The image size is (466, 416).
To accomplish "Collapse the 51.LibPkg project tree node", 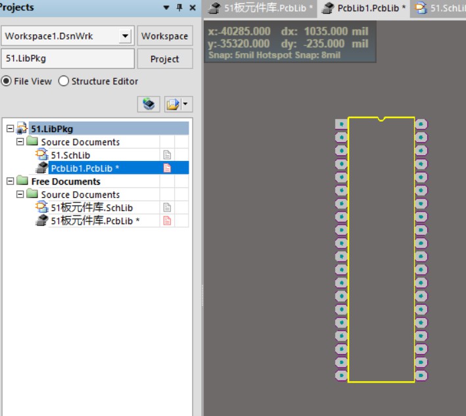I will point(10,129).
